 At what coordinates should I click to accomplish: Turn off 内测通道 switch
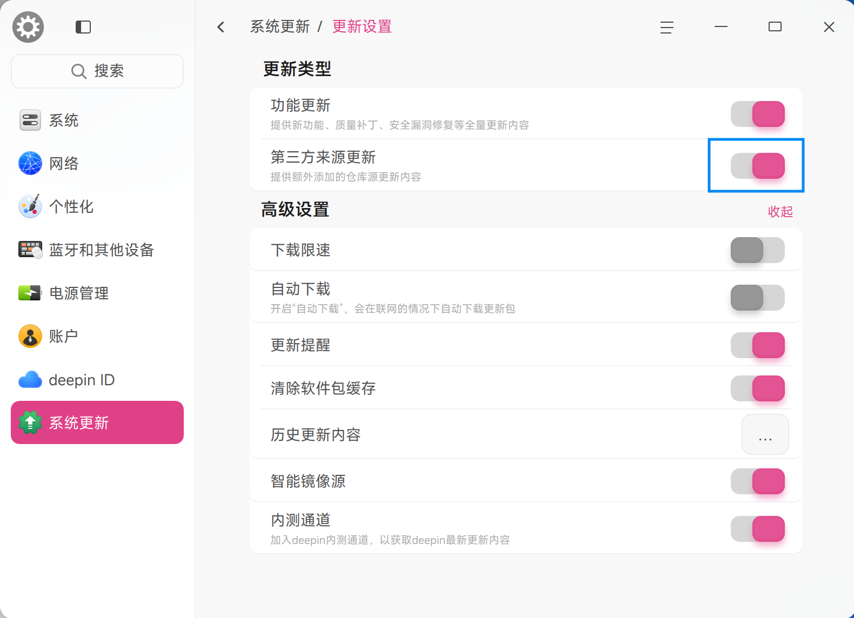tap(757, 529)
